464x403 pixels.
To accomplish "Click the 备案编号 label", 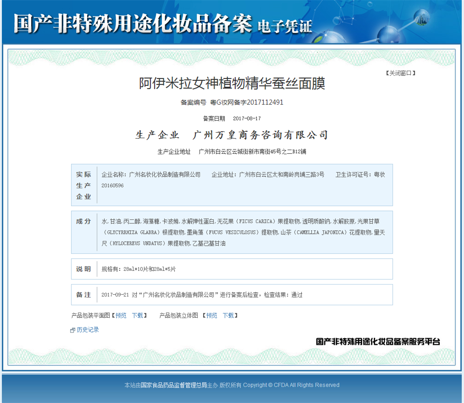I will click(193, 102).
